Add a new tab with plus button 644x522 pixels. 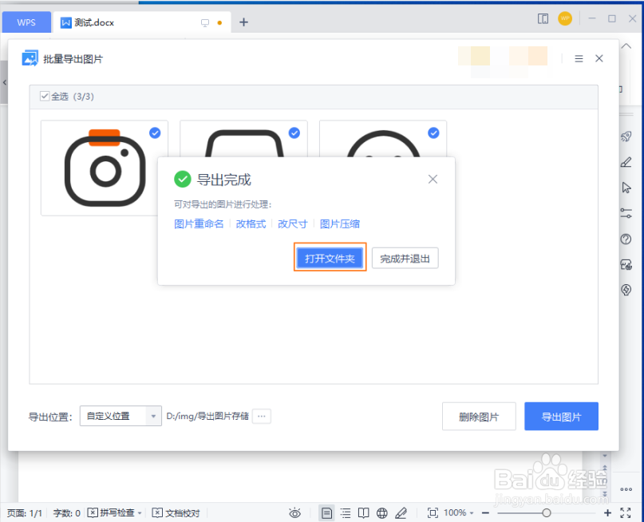(243, 22)
